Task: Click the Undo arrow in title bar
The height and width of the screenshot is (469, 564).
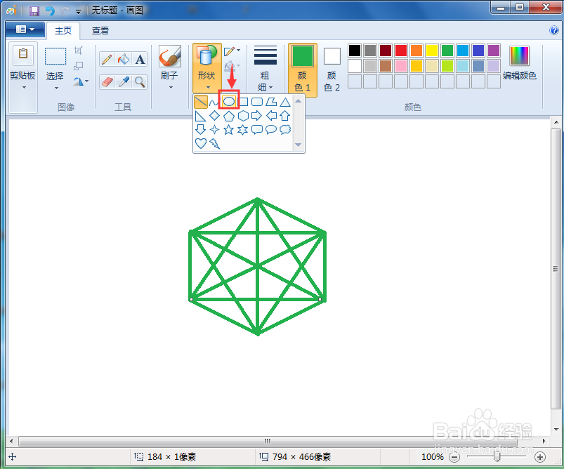Action: [x=50, y=11]
